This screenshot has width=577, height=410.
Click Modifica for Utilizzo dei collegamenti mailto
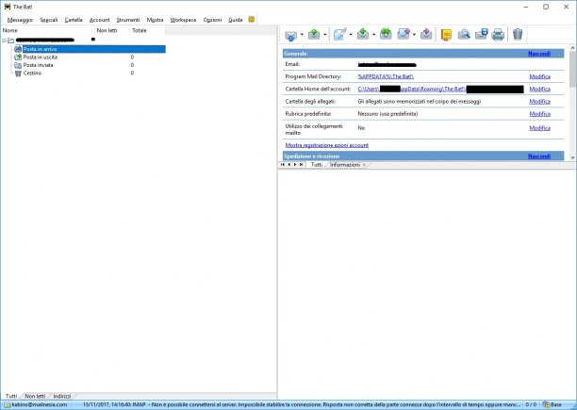click(x=540, y=128)
